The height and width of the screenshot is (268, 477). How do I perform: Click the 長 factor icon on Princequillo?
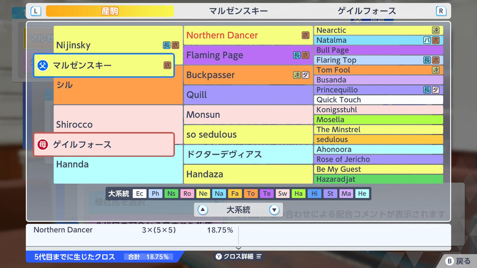point(427,90)
